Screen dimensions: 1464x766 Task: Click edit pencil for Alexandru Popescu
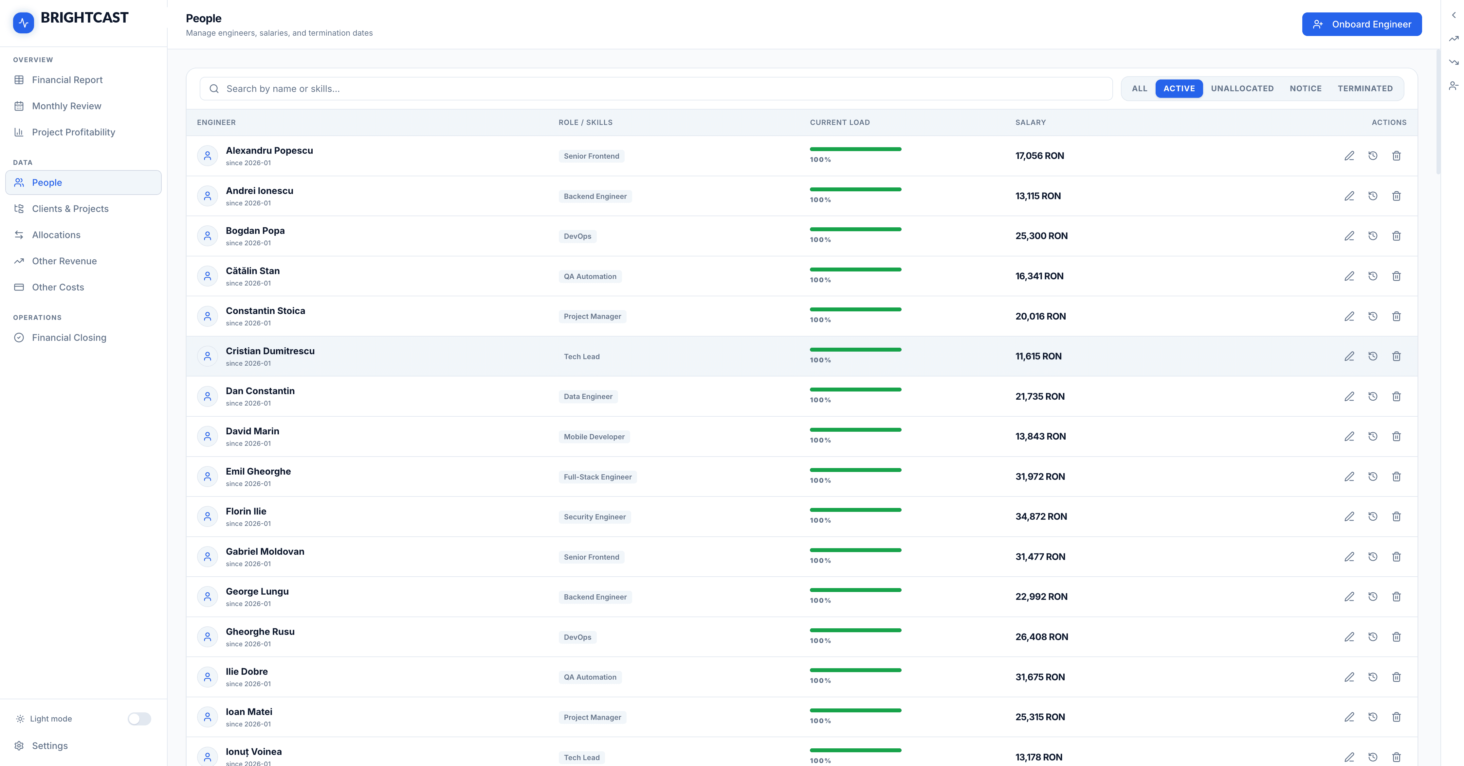point(1349,156)
